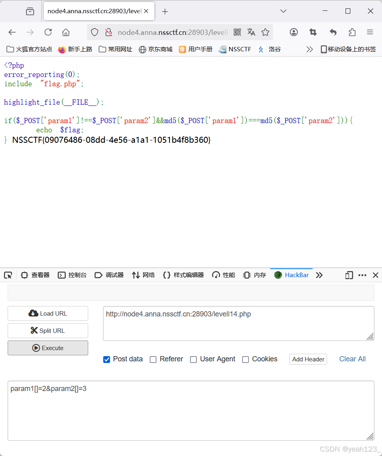Click the Firefox account profile icon

(x=293, y=32)
